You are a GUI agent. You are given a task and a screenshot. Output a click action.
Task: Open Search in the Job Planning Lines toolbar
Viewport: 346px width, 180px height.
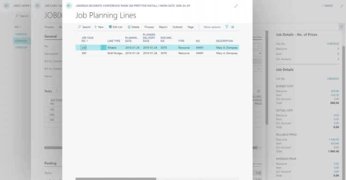coord(84,27)
